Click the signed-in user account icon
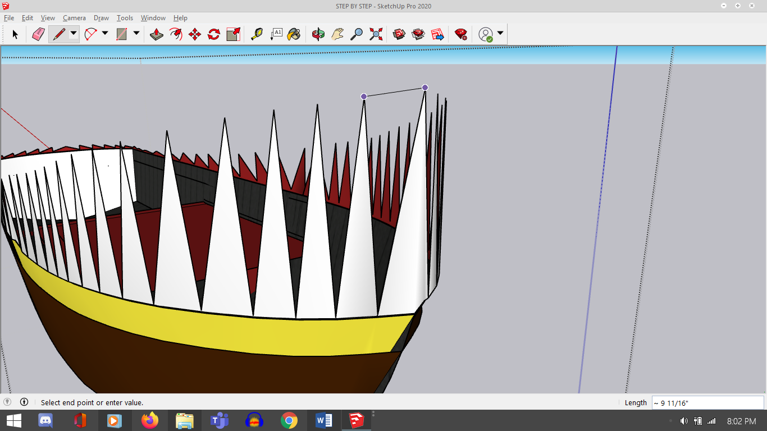767x431 pixels. [x=486, y=35]
